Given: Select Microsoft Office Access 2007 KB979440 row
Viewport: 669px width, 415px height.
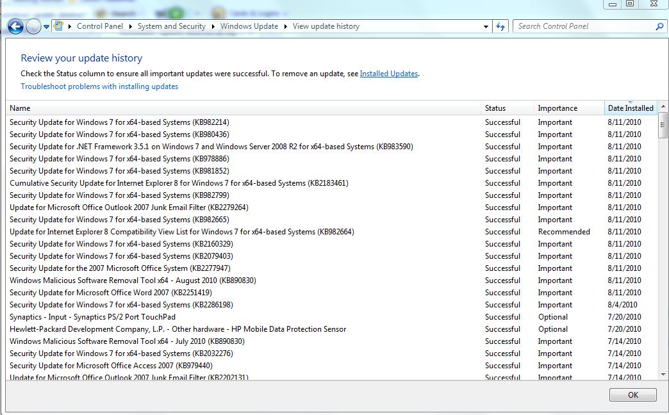Looking at the screenshot, I should click(331, 366).
